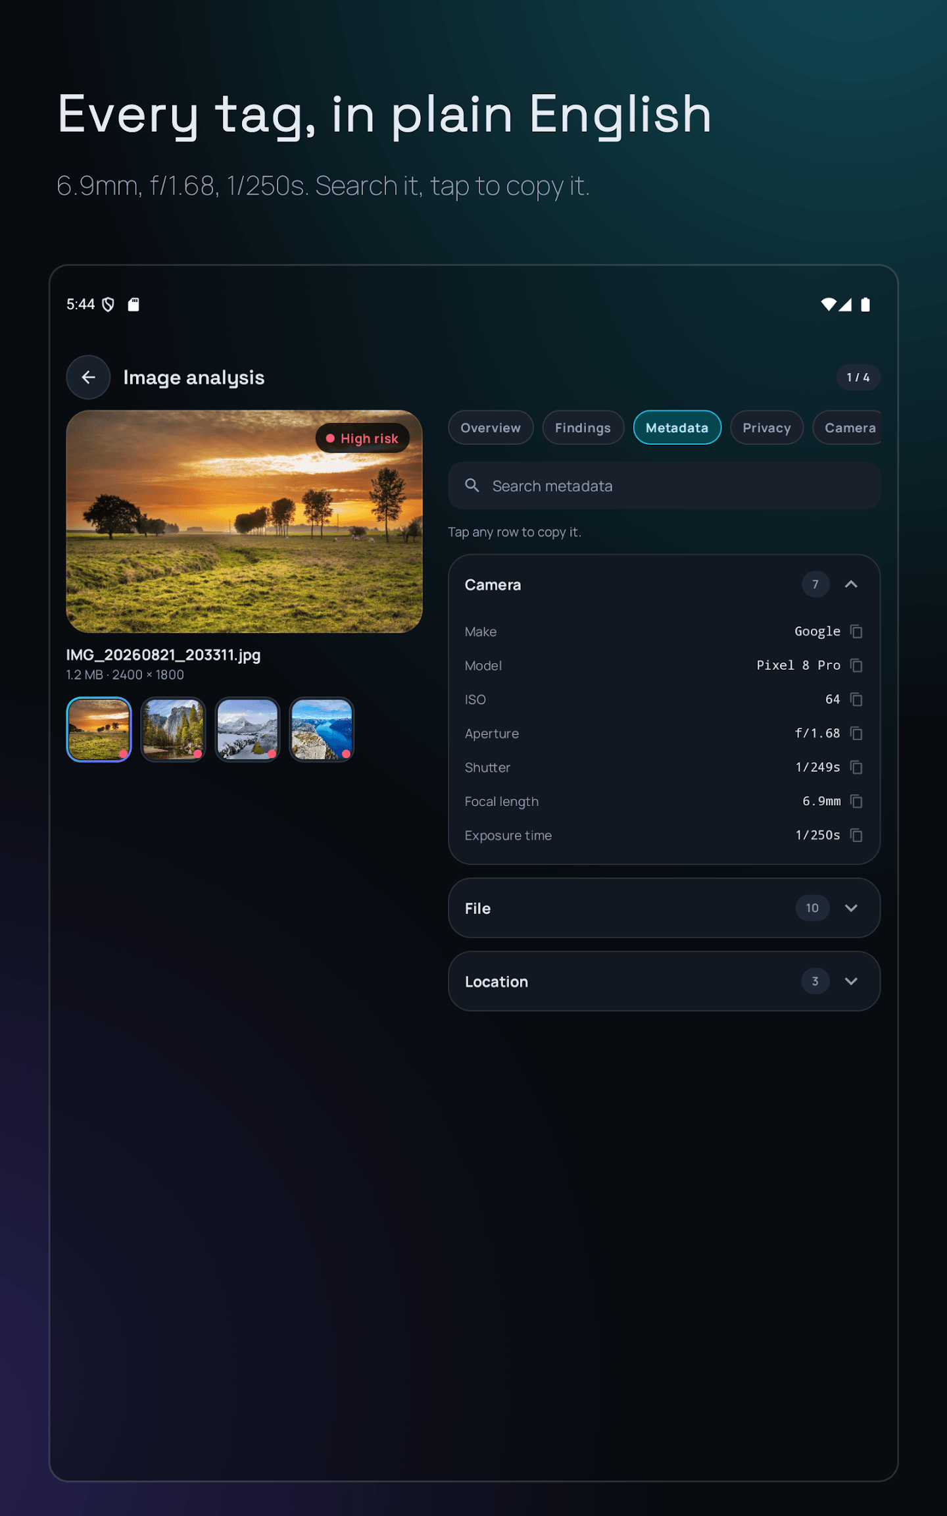This screenshot has height=1516, width=947.
Task: Tap the ISO row label
Action: point(475,699)
